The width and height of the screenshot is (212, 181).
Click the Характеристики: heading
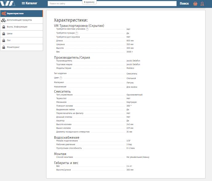71,20
